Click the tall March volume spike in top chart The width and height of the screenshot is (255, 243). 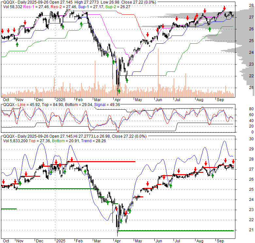(x=95, y=79)
